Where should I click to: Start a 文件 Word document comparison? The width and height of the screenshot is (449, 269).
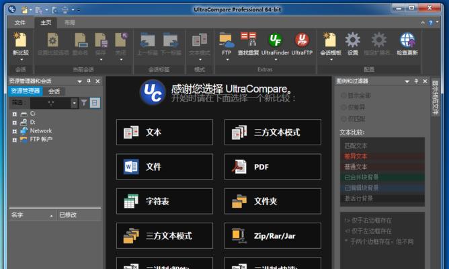[x=165, y=167]
